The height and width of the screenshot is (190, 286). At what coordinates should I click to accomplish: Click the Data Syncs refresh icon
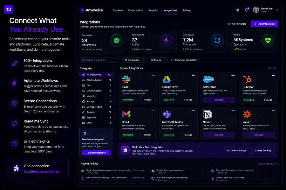[x=217, y=40]
